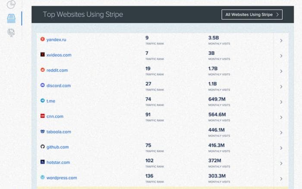Click the cnn.com favicon

tap(43, 116)
